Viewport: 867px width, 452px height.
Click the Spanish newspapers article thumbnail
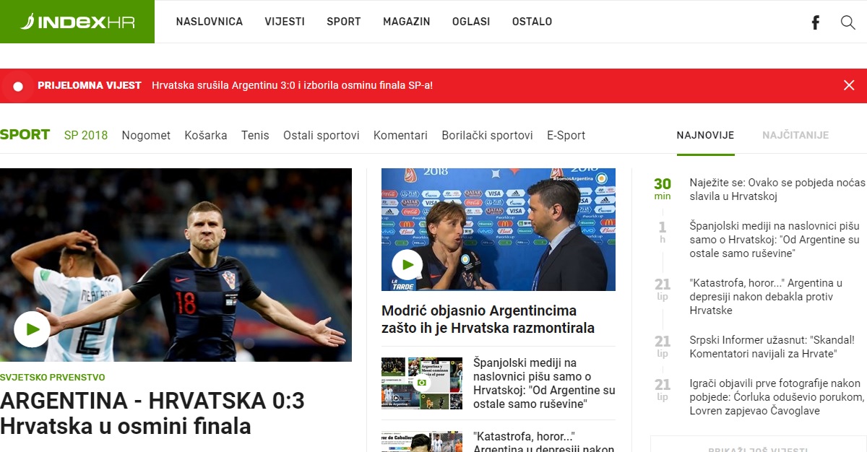pyautogui.click(x=421, y=383)
